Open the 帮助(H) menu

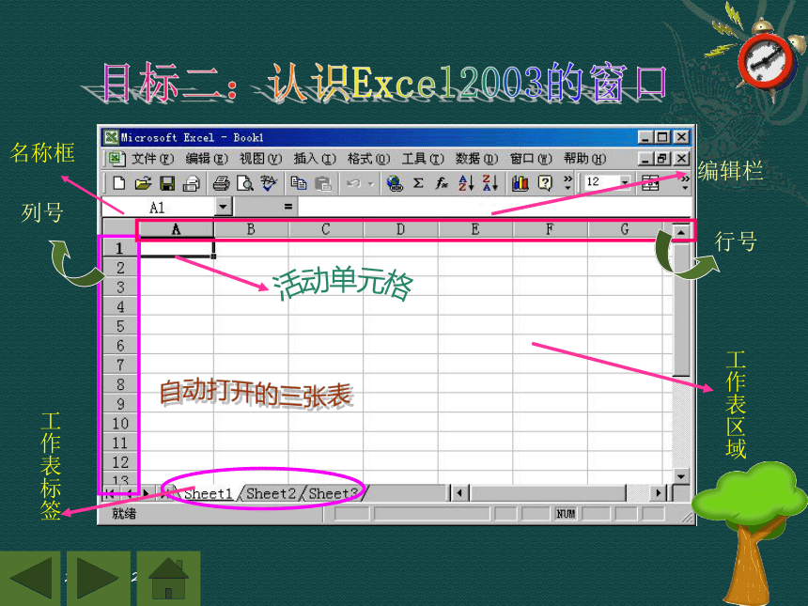(x=585, y=159)
